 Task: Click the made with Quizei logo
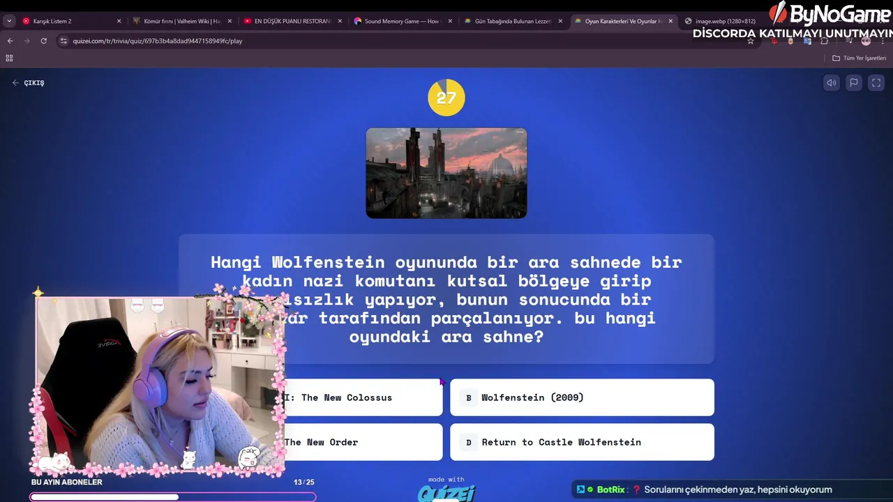point(446,490)
